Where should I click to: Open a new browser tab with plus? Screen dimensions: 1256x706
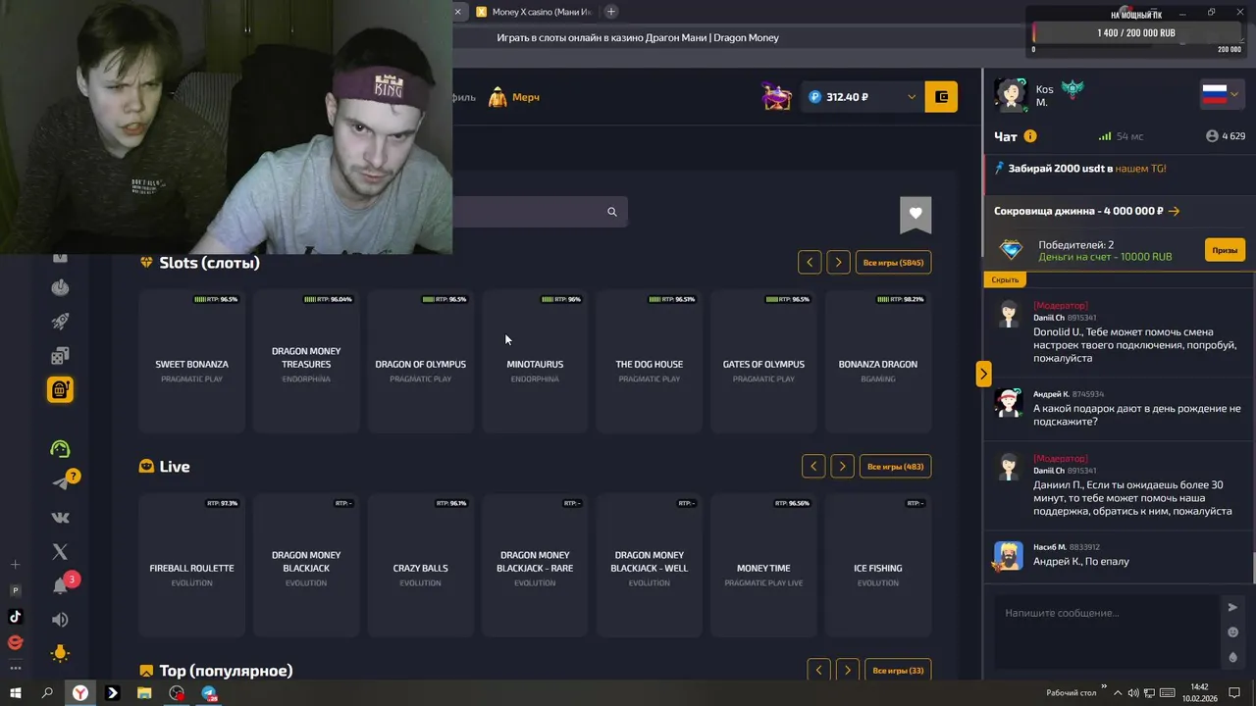(611, 12)
